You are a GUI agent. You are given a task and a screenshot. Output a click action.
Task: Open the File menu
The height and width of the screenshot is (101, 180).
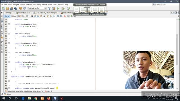point(2,4)
